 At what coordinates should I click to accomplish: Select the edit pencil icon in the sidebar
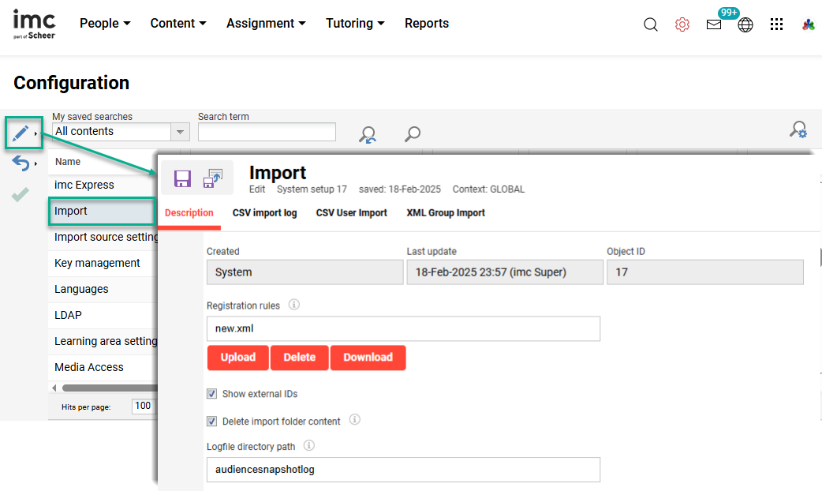tap(23, 133)
